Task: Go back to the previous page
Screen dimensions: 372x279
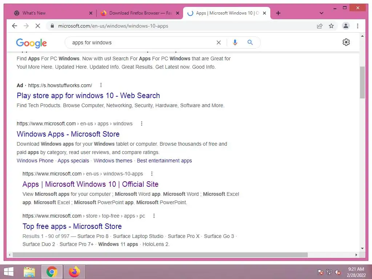Action: click(x=15, y=26)
